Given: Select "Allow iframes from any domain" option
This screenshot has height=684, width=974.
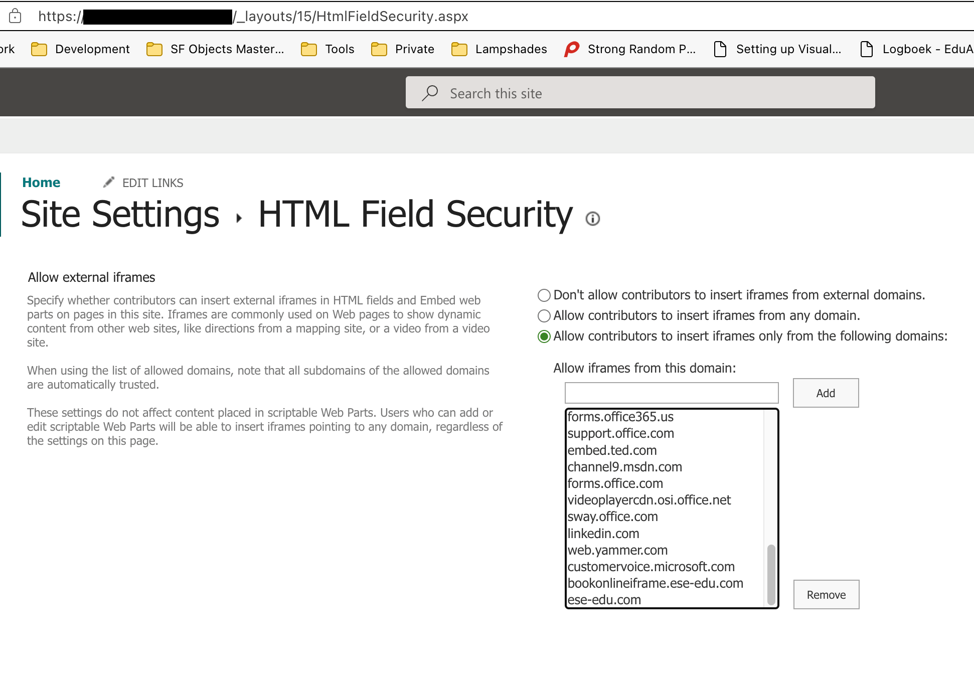Looking at the screenshot, I should (544, 316).
